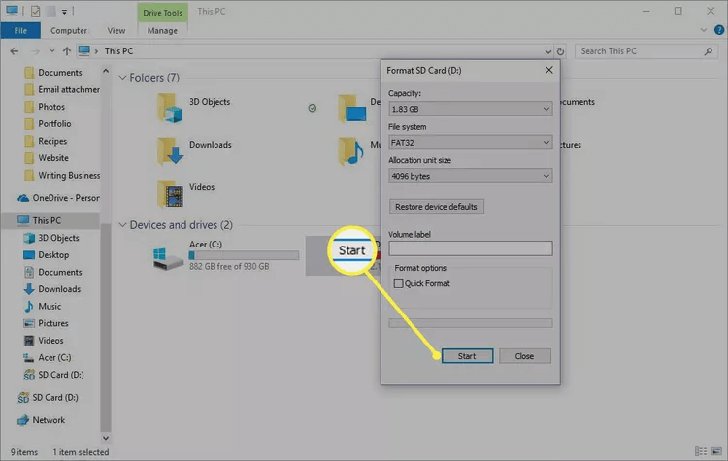This screenshot has height=461, width=728.
Task: Open the File system dropdown
Action: (x=470, y=143)
